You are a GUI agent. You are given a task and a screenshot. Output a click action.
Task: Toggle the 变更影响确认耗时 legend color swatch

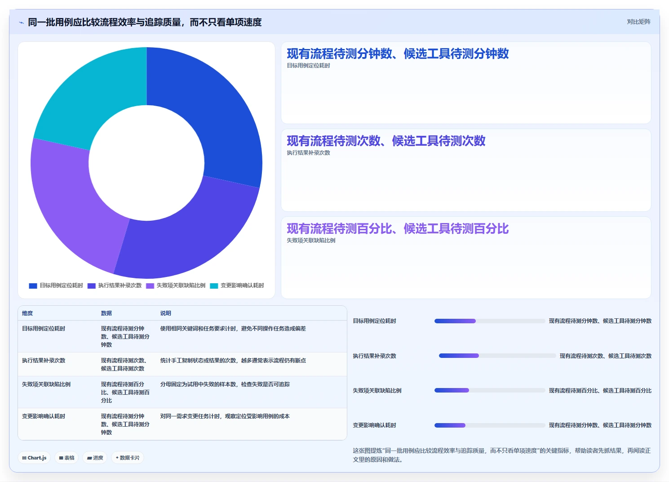tap(214, 286)
